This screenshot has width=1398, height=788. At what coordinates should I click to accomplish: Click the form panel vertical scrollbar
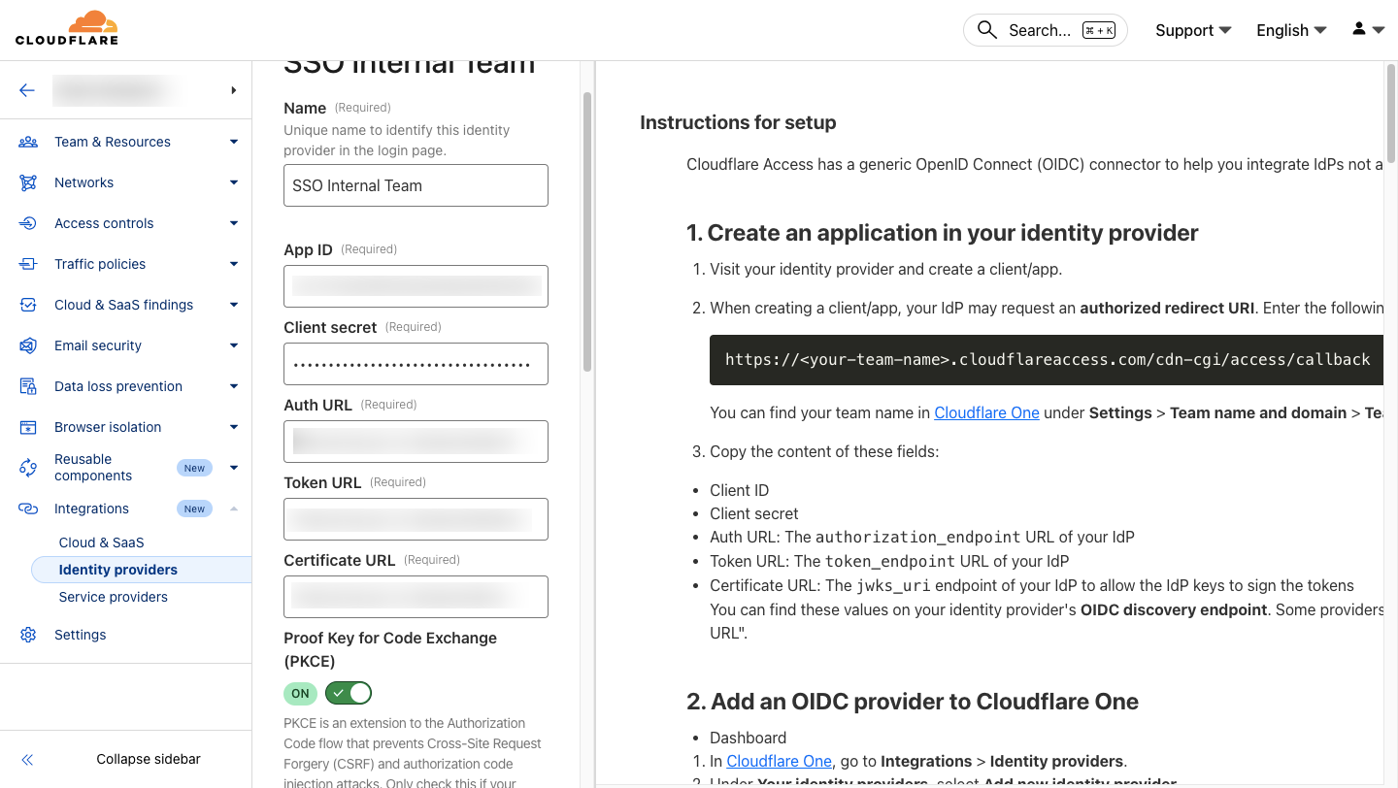586,233
